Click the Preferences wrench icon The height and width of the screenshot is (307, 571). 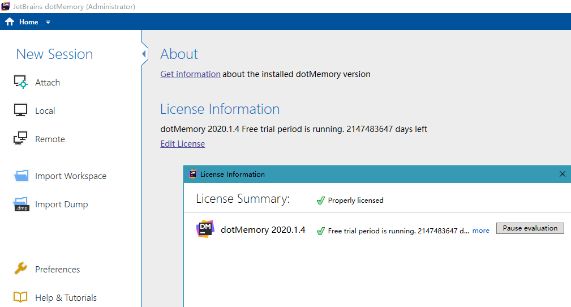point(20,268)
